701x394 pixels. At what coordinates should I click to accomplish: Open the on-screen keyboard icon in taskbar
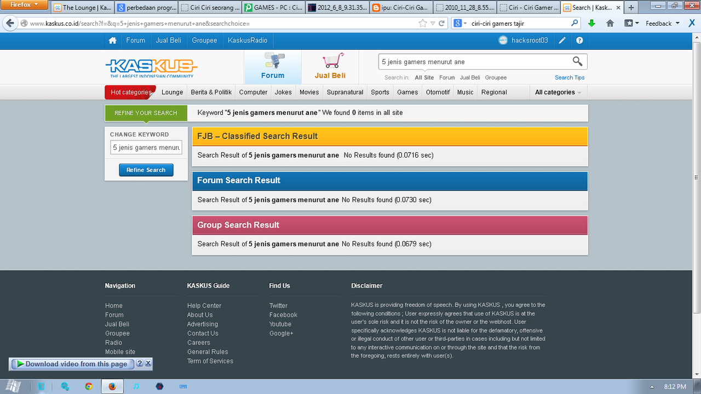click(183, 386)
